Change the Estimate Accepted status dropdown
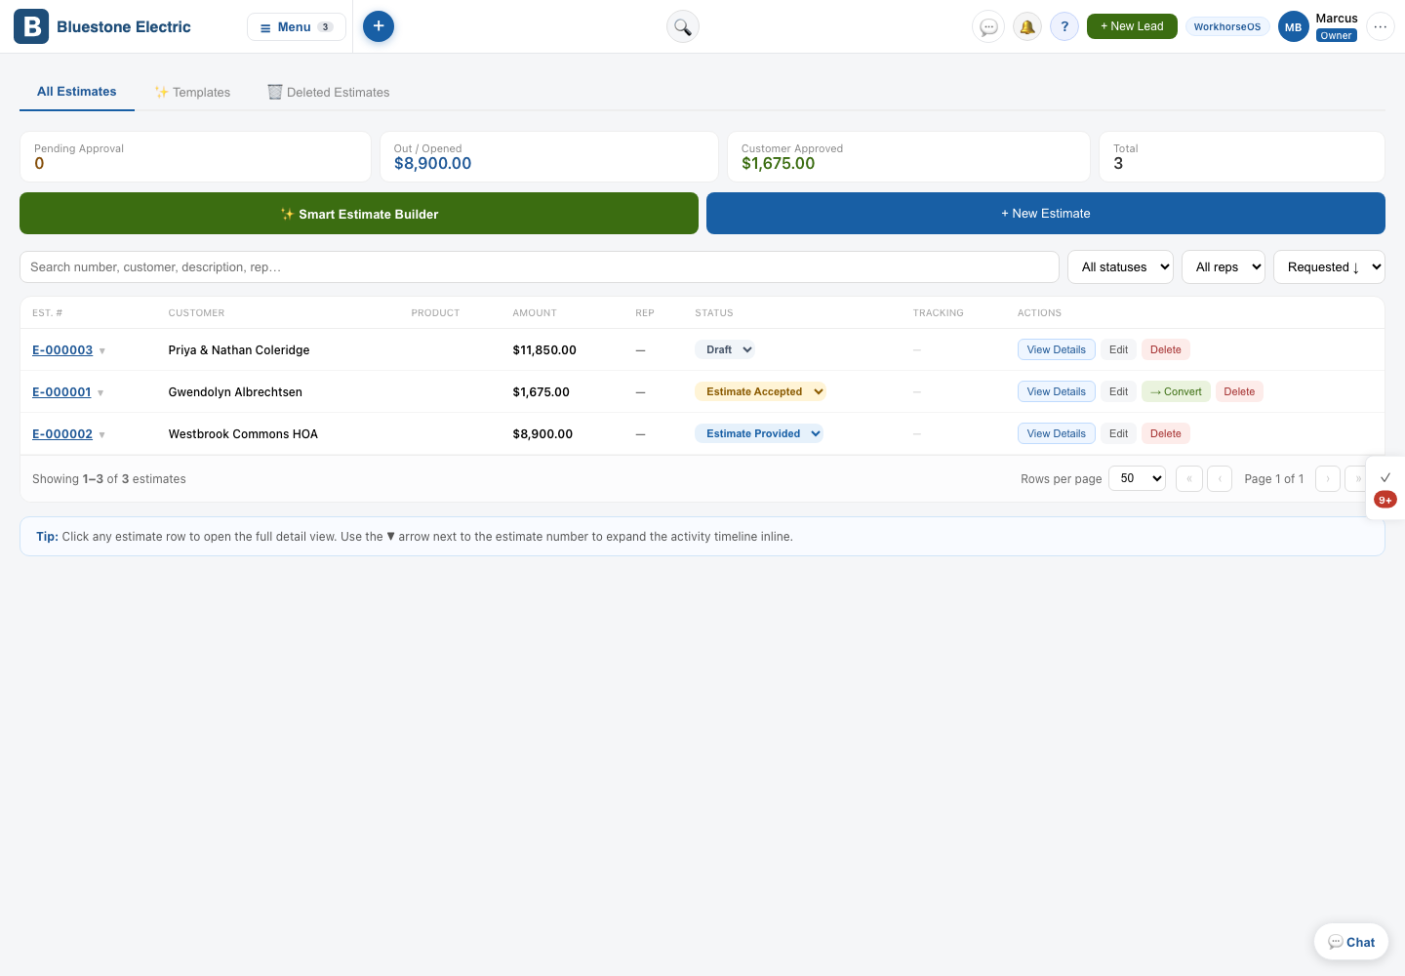 click(760, 391)
